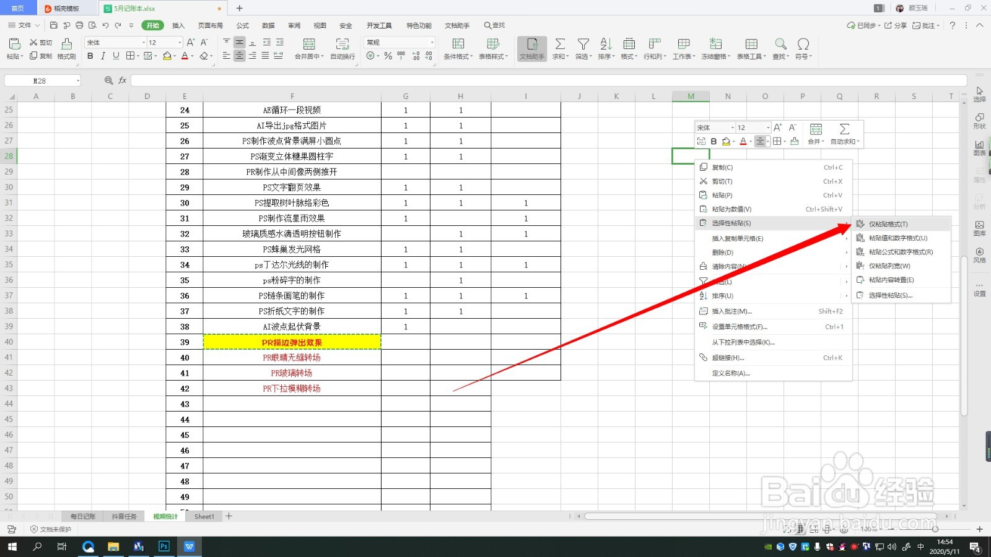Open a new document tab with the plus
Viewport: 991px width, 557px height.
(240, 8)
